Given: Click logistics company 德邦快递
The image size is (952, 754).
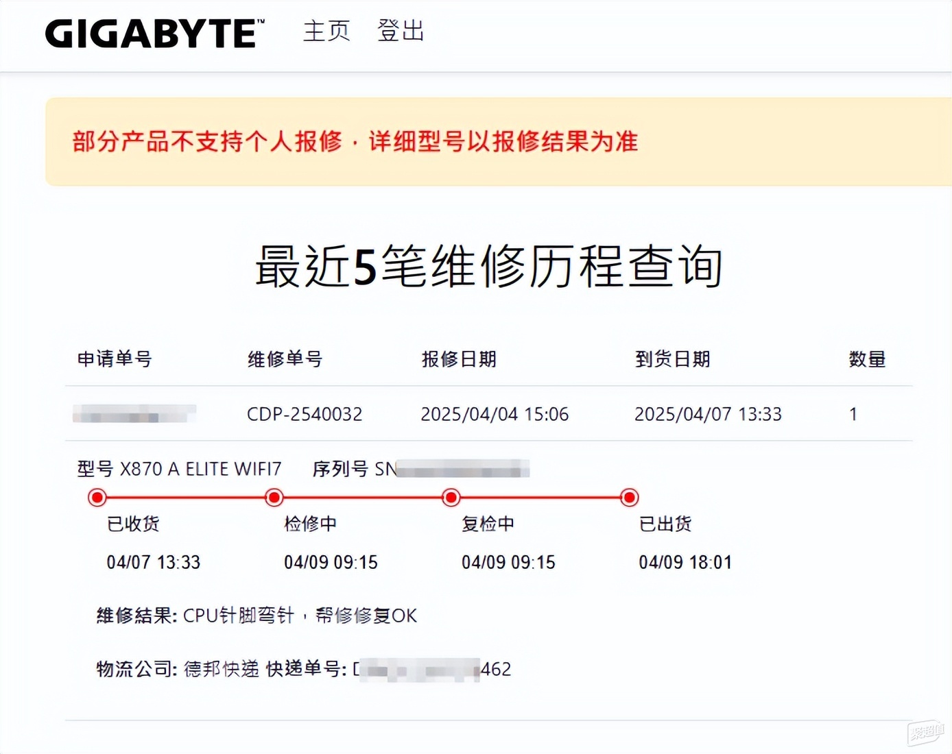Looking at the screenshot, I should (x=222, y=669).
